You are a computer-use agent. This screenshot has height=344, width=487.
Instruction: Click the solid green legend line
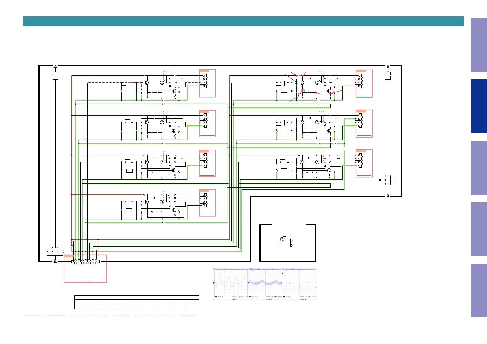coord(34,315)
